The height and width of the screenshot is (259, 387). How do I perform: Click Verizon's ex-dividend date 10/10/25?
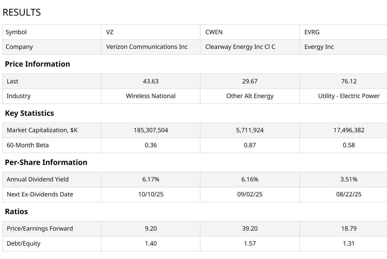pos(151,195)
